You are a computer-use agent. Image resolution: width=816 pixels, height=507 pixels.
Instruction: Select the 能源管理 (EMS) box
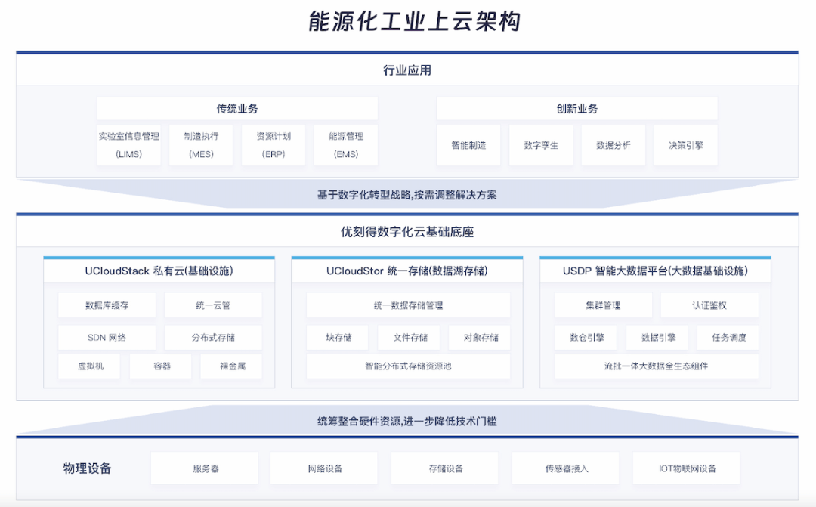click(346, 145)
